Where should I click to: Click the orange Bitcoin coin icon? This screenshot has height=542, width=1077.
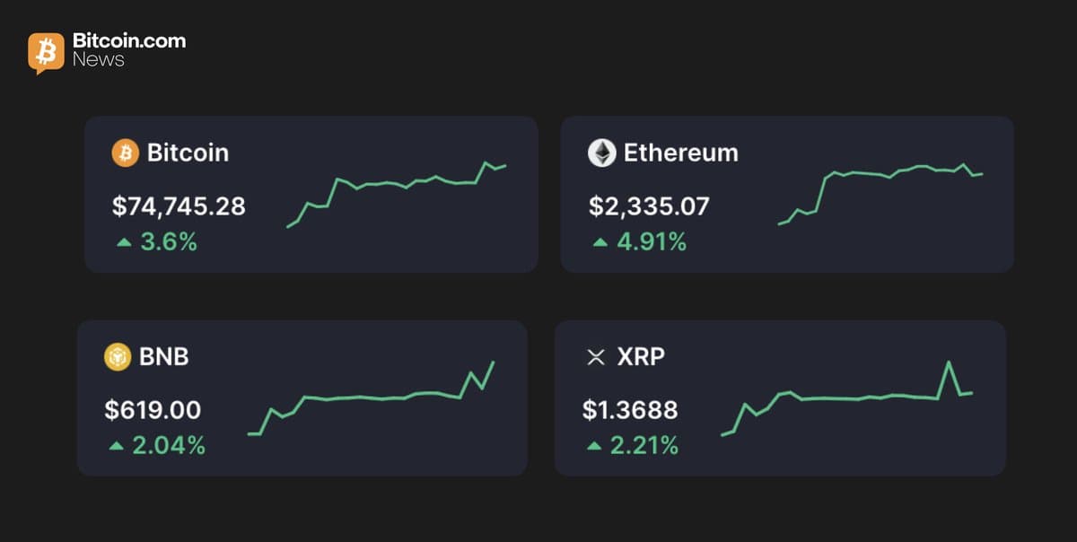126,153
